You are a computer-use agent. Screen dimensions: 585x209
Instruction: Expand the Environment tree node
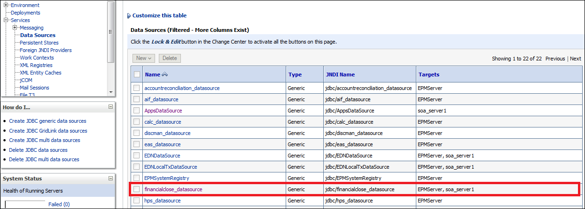pyautogui.click(x=7, y=5)
